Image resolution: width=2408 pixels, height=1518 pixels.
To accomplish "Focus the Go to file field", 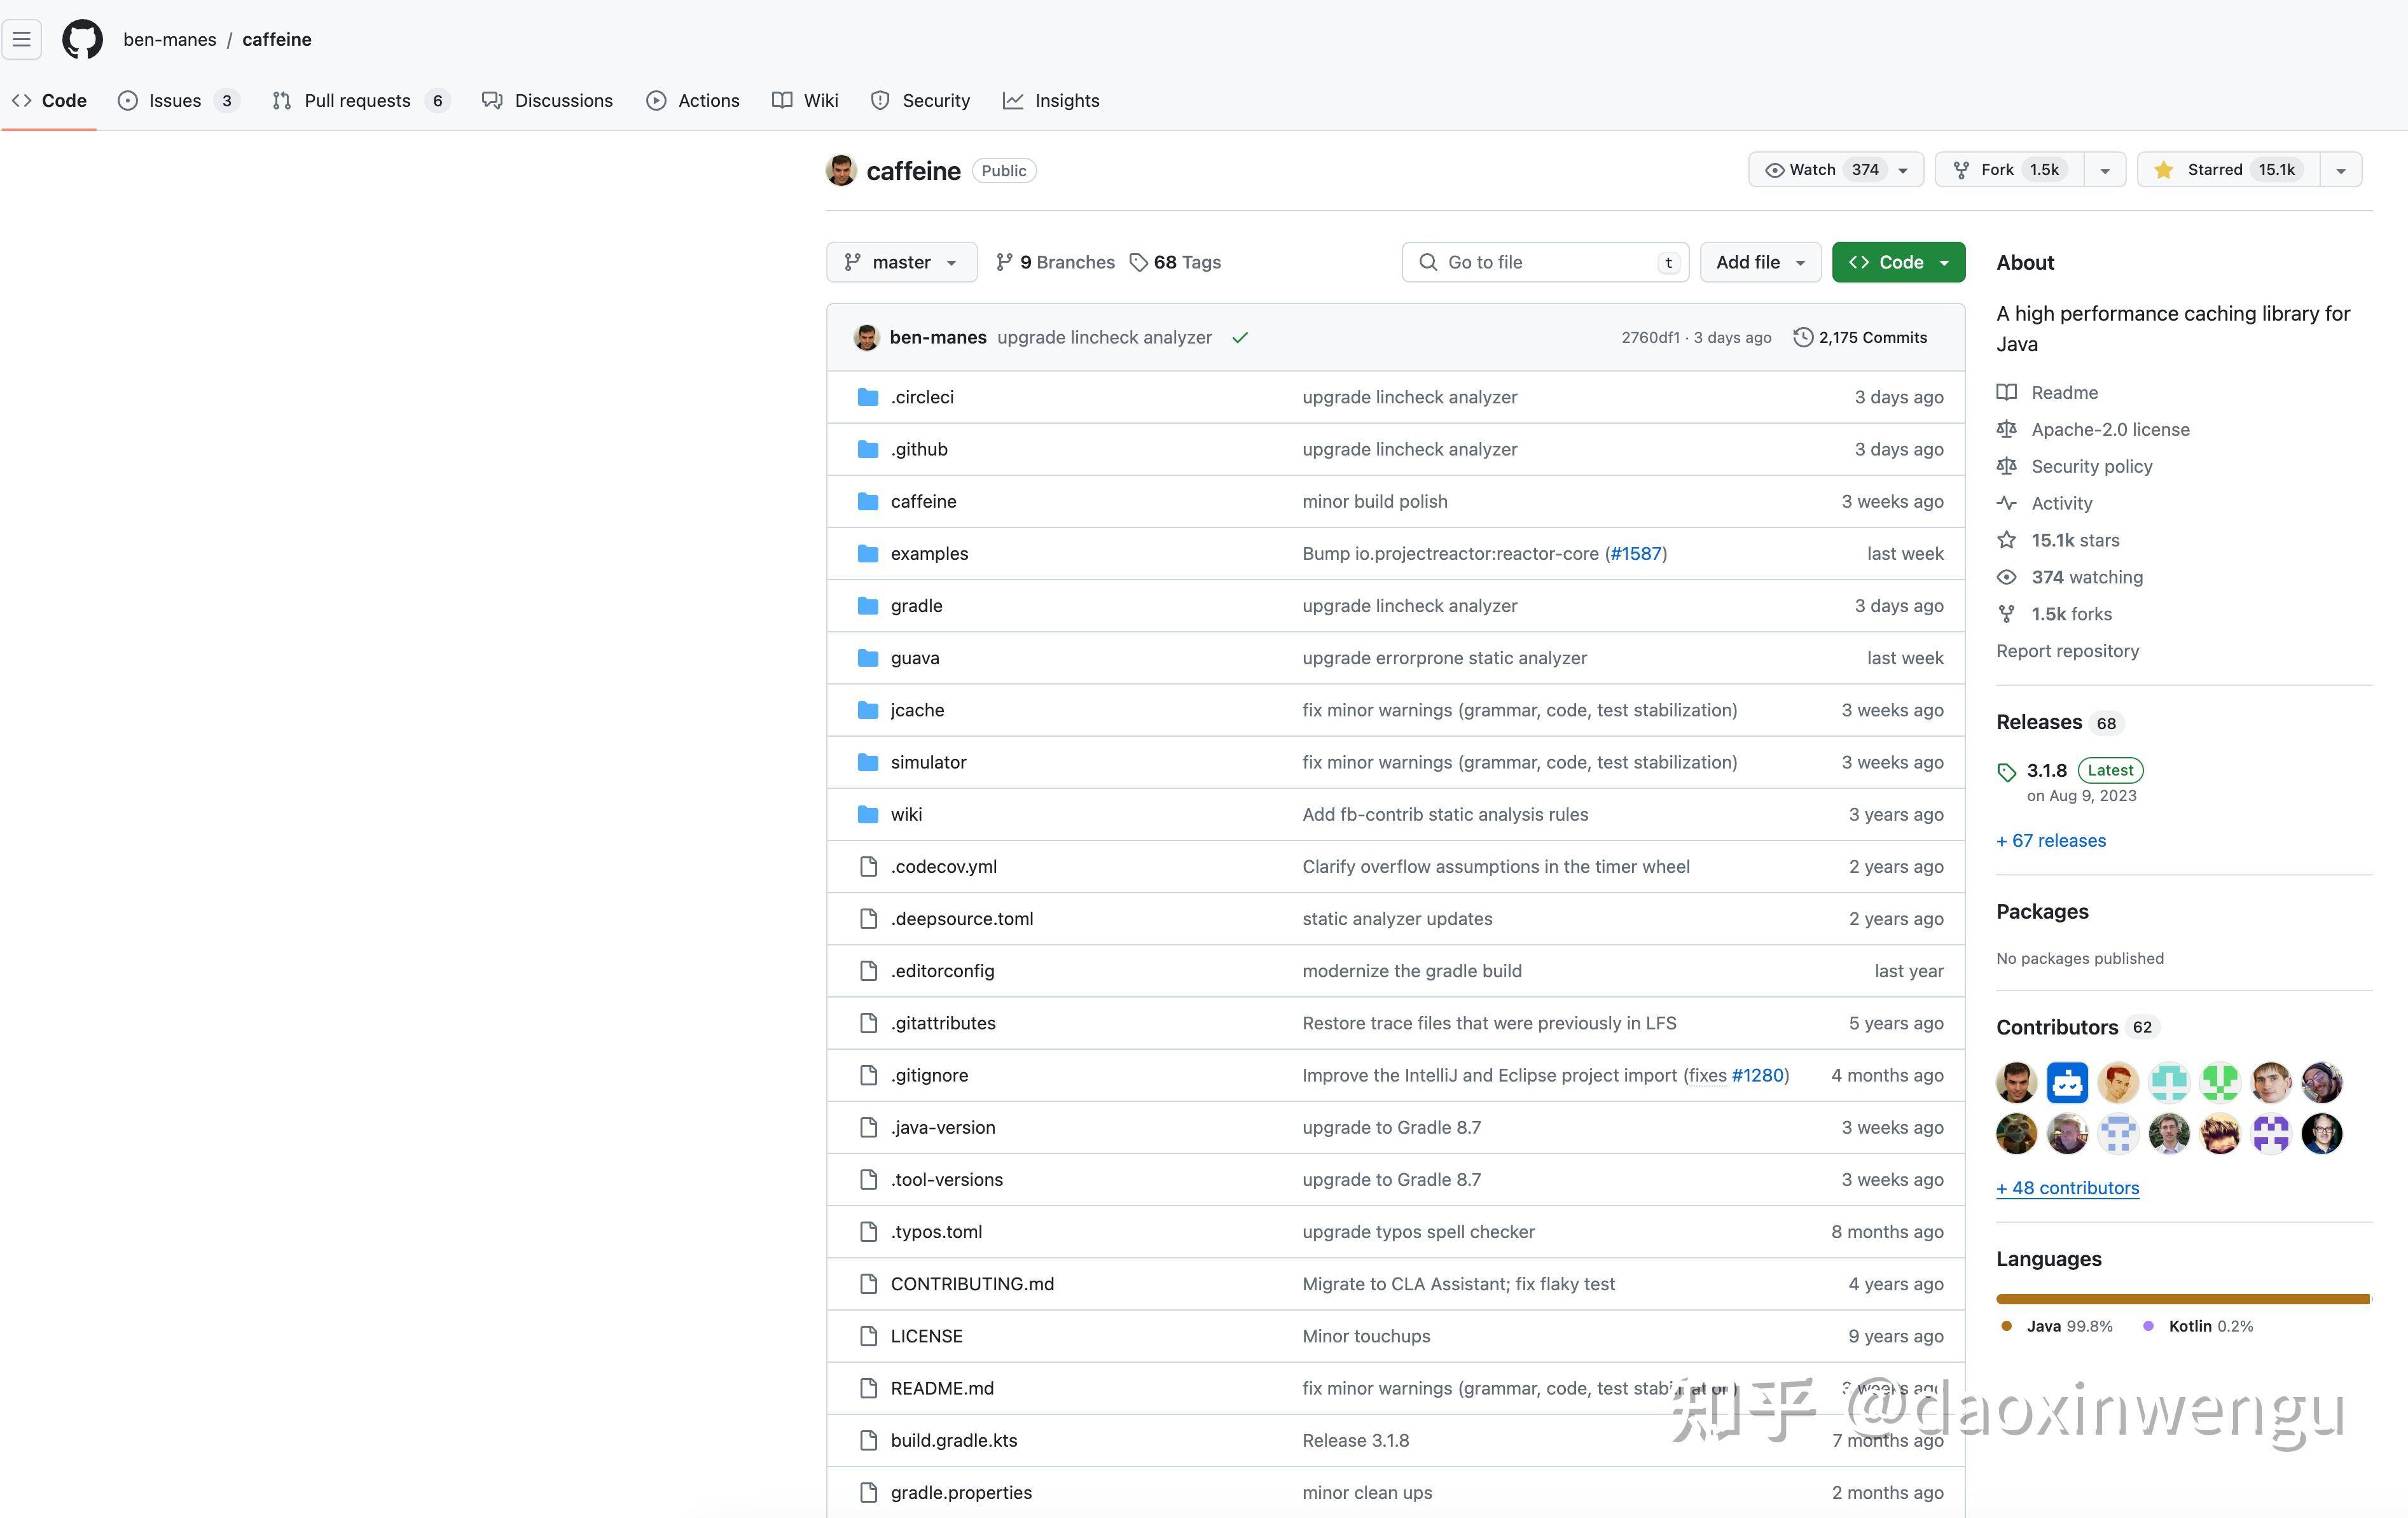I will point(1545,262).
